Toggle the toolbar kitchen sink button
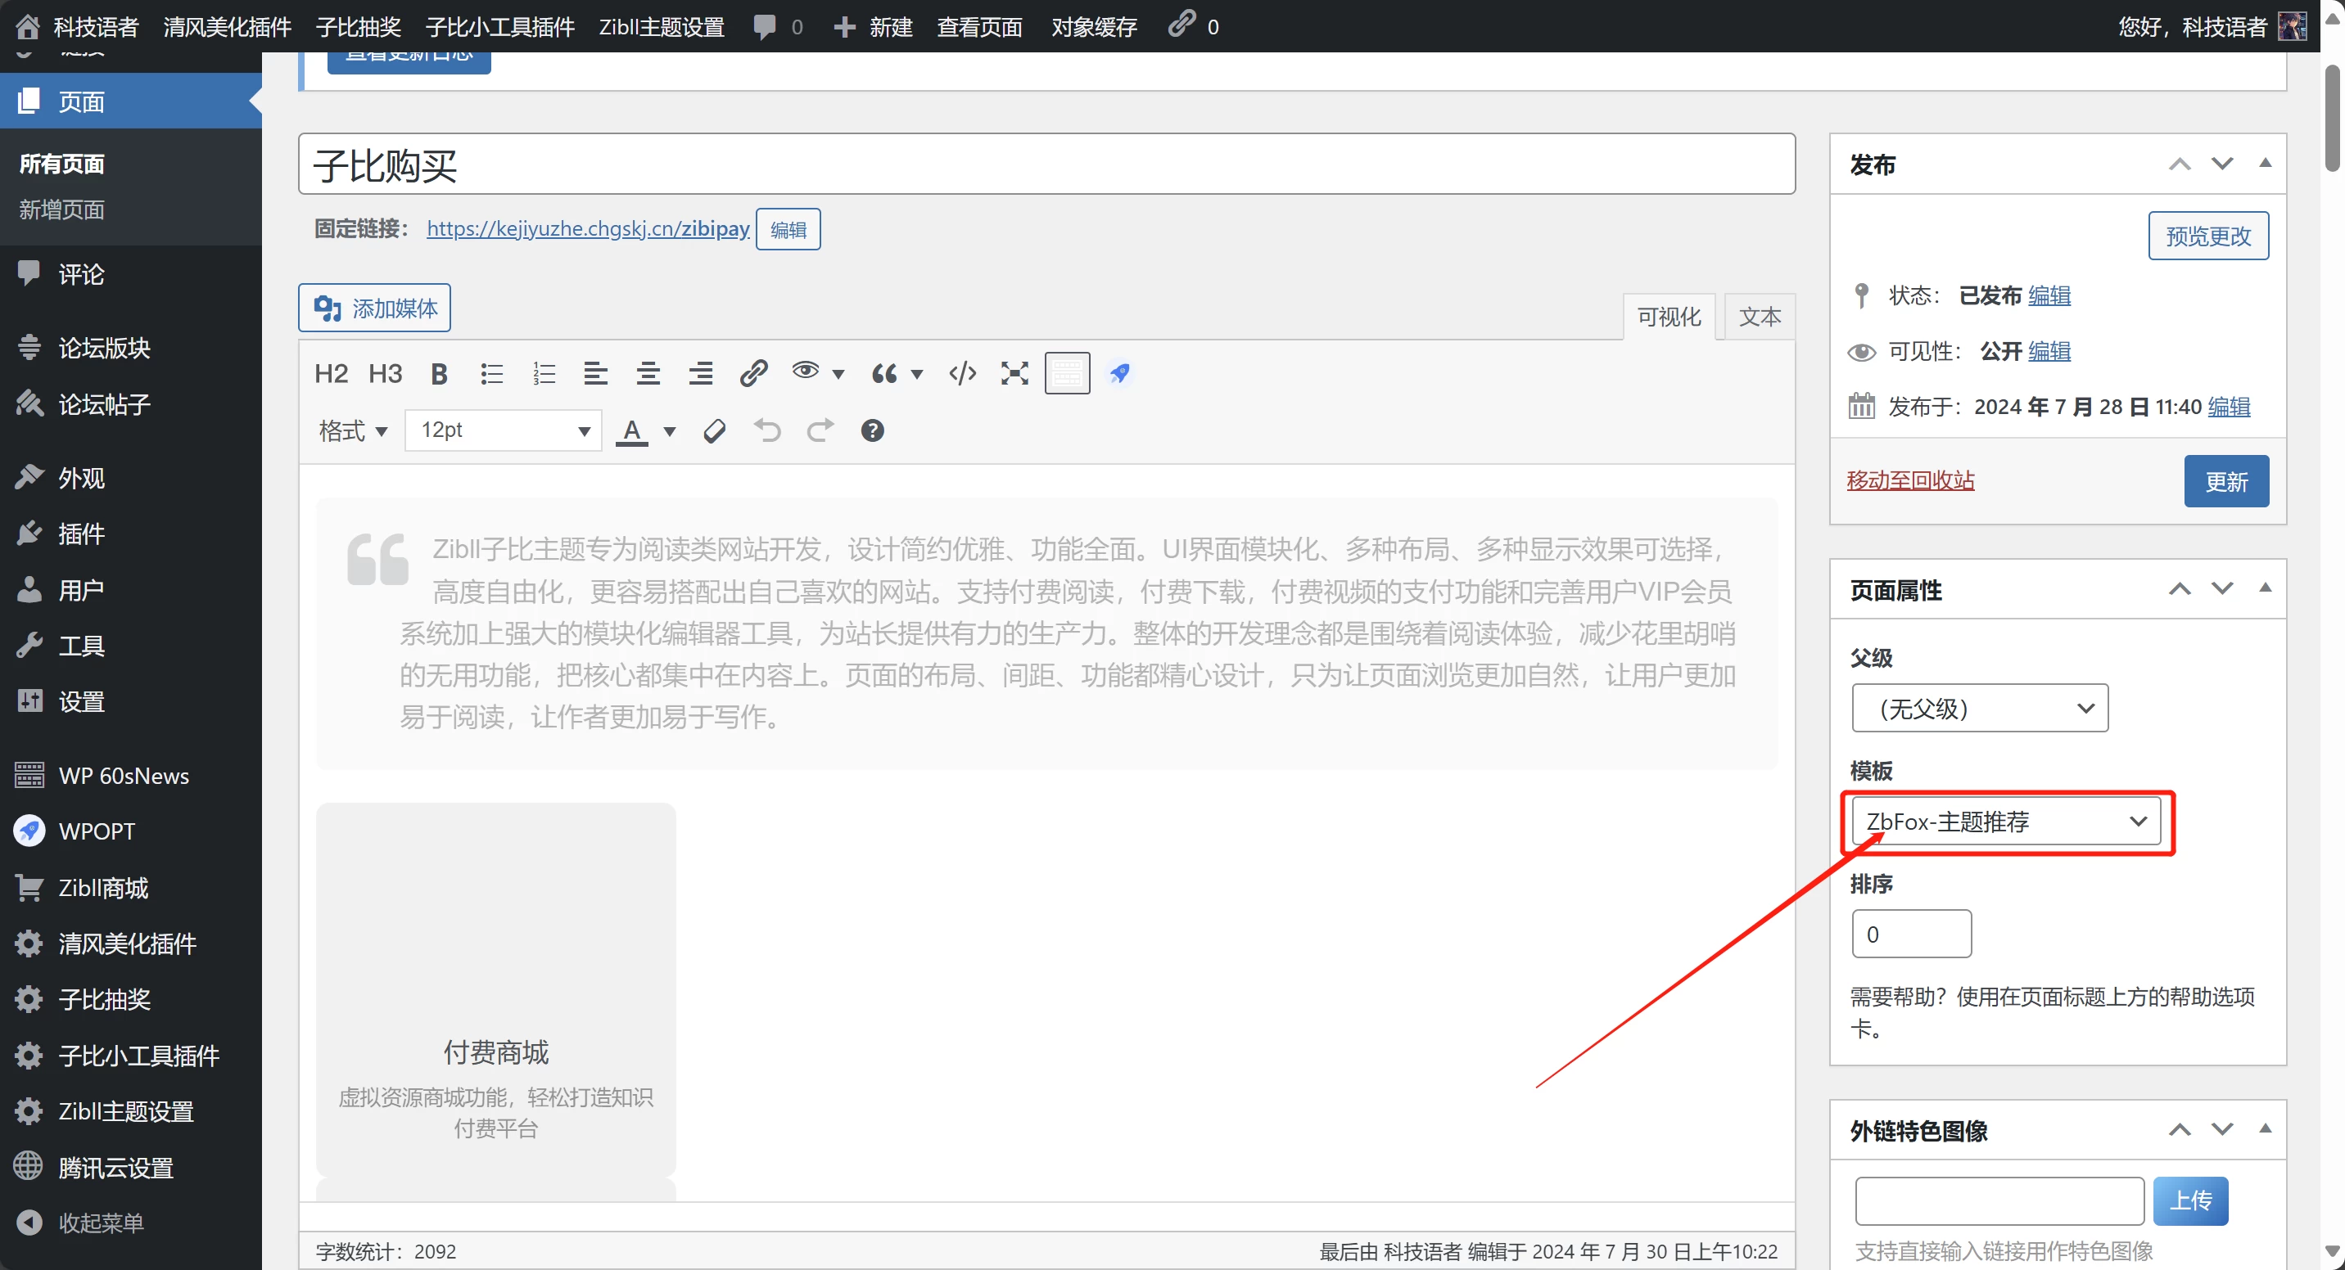The width and height of the screenshot is (2345, 1270). (x=1067, y=374)
